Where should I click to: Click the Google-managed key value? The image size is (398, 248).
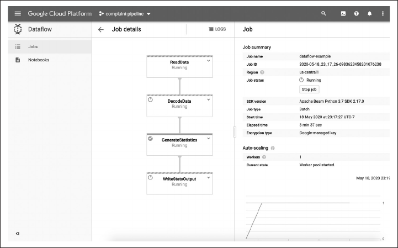click(318, 133)
